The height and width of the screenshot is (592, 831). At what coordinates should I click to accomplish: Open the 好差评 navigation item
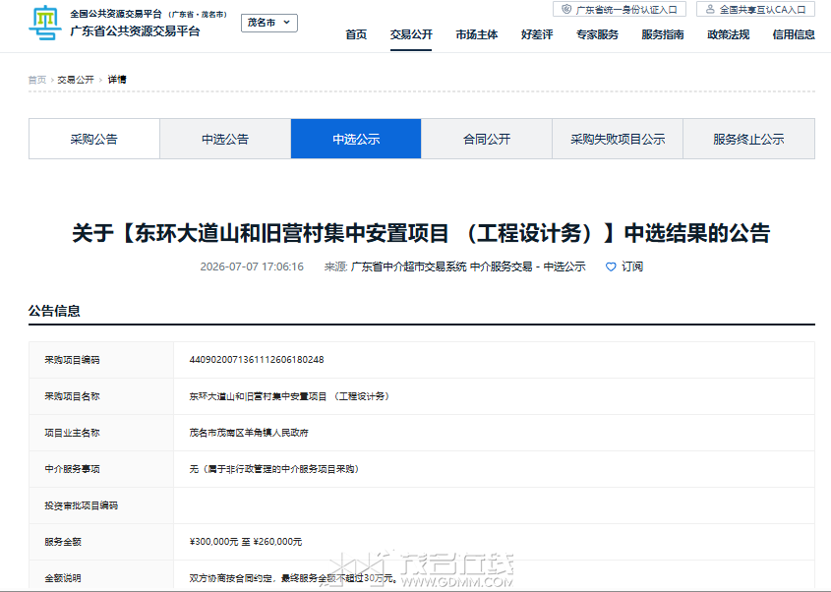click(537, 34)
